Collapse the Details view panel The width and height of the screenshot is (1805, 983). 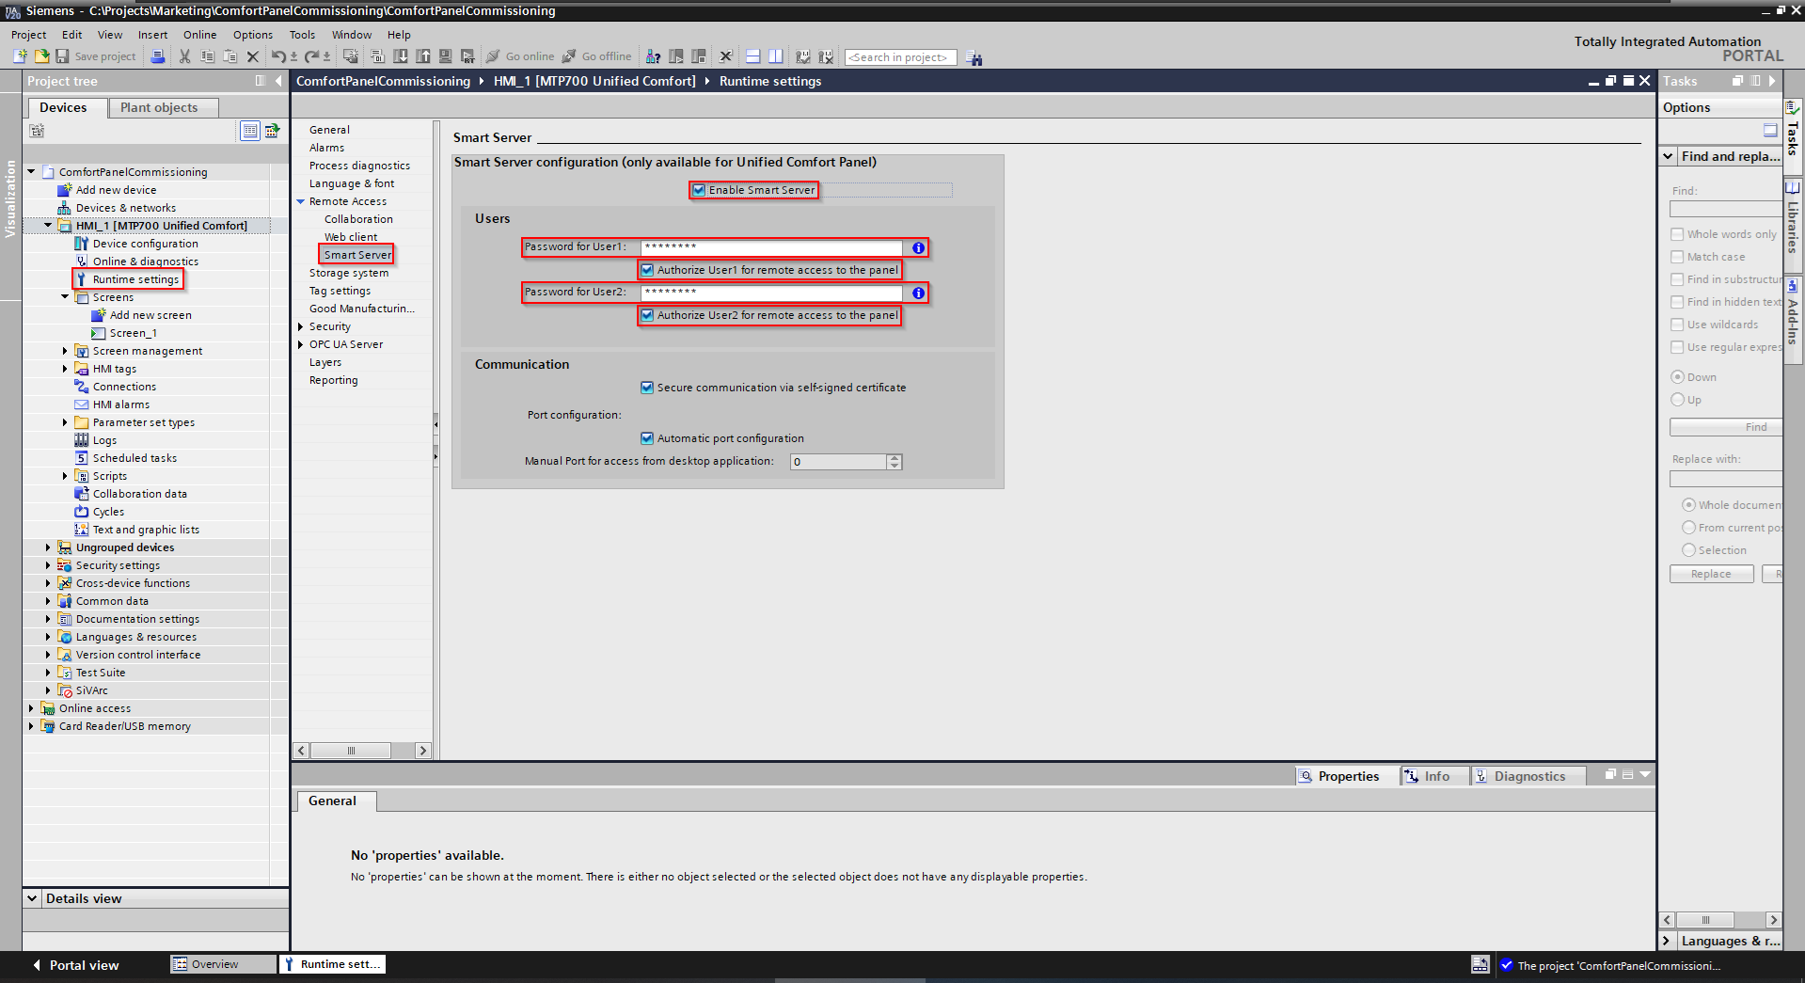tap(32, 898)
